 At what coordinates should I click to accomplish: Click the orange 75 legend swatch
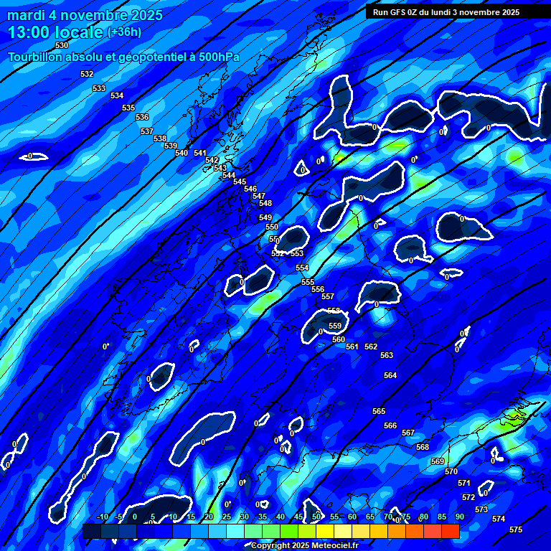coord(397,532)
